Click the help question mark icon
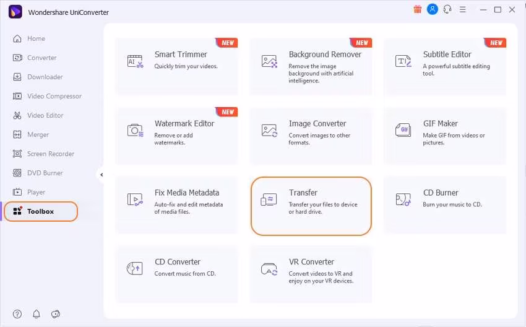The height and width of the screenshot is (327, 526). (17, 314)
